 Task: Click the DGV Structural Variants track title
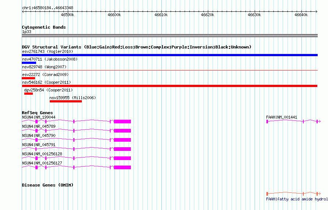(x=136, y=47)
